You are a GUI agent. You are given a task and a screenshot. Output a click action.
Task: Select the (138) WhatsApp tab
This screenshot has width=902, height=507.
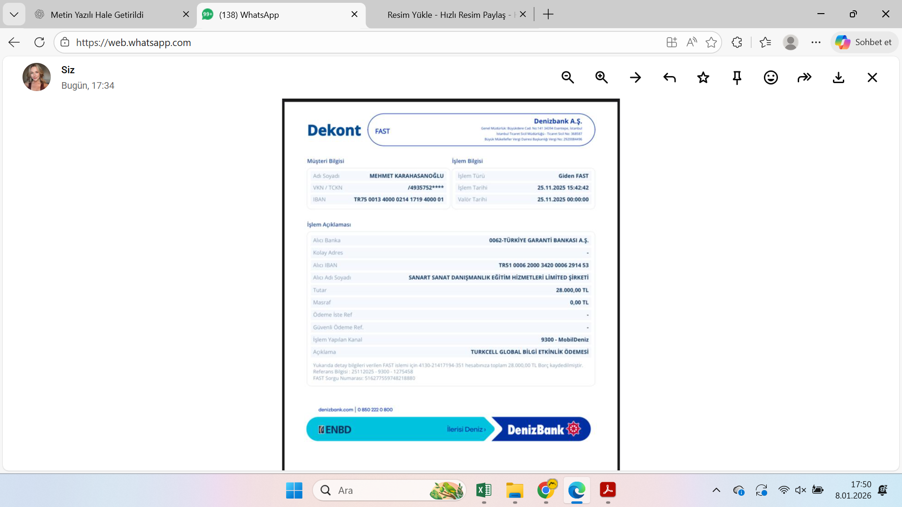click(x=281, y=15)
